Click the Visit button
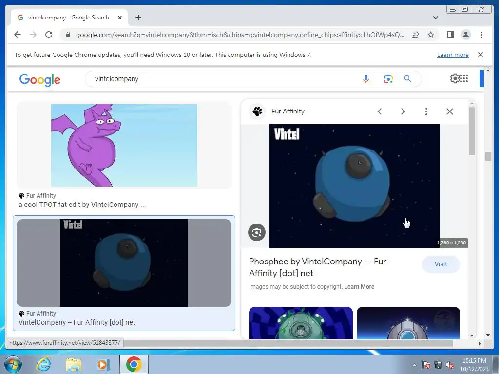499x374 pixels. coord(441,264)
